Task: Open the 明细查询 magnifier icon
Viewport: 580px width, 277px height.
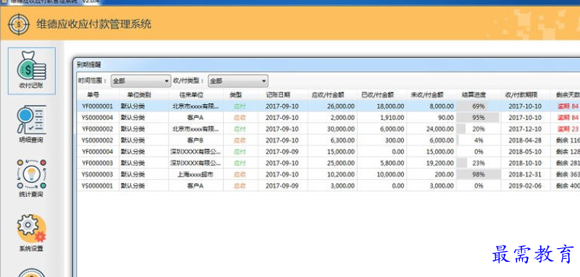Action: [32, 119]
